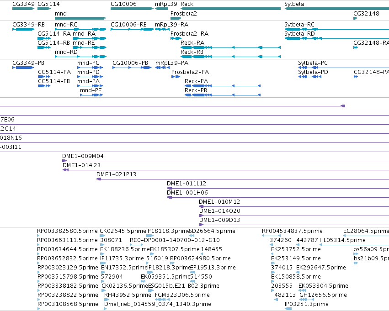Select EST RP003382580.5prime
389x311 pixels.
pyautogui.click(x=67, y=231)
